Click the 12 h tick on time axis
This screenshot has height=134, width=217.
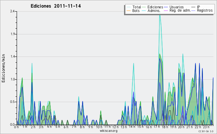coord(115,127)
